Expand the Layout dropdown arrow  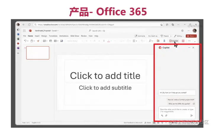point(58,41)
